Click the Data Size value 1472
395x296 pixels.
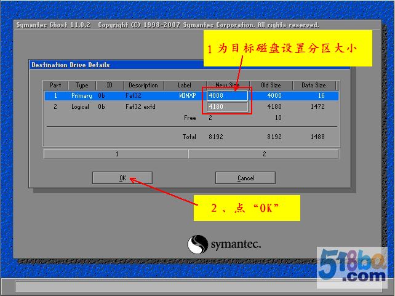click(x=317, y=106)
